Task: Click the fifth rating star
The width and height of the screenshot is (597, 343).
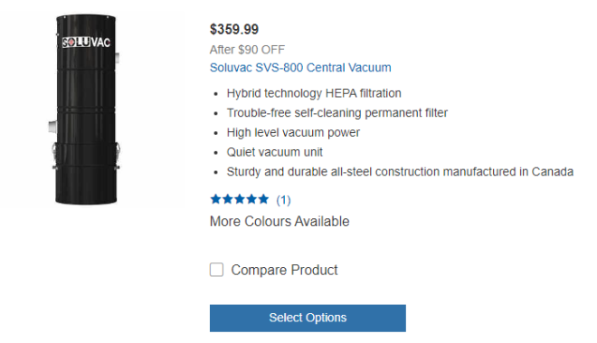Action: click(263, 199)
